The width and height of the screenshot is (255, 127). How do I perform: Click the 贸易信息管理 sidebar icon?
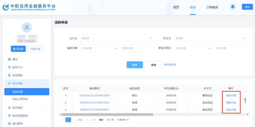[x=9, y=116]
